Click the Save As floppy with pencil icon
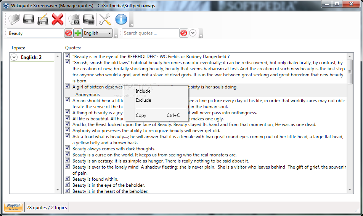Image resolution: width=363 pixels, height=216 pixels. 43,19
